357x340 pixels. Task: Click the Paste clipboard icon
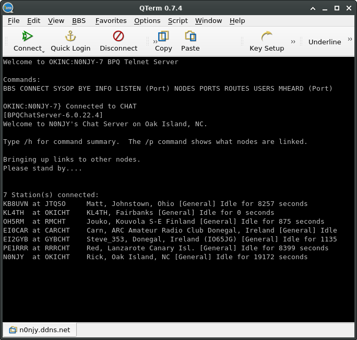click(191, 36)
